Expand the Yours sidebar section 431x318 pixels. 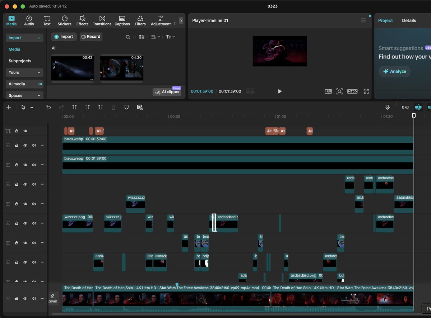(24, 72)
